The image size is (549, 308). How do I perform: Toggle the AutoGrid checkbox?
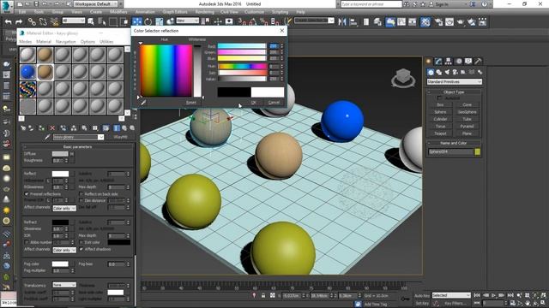pyautogui.click(x=440, y=98)
